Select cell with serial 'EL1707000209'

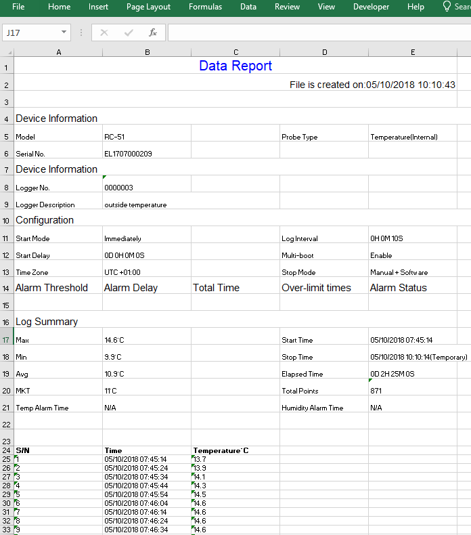(147, 150)
